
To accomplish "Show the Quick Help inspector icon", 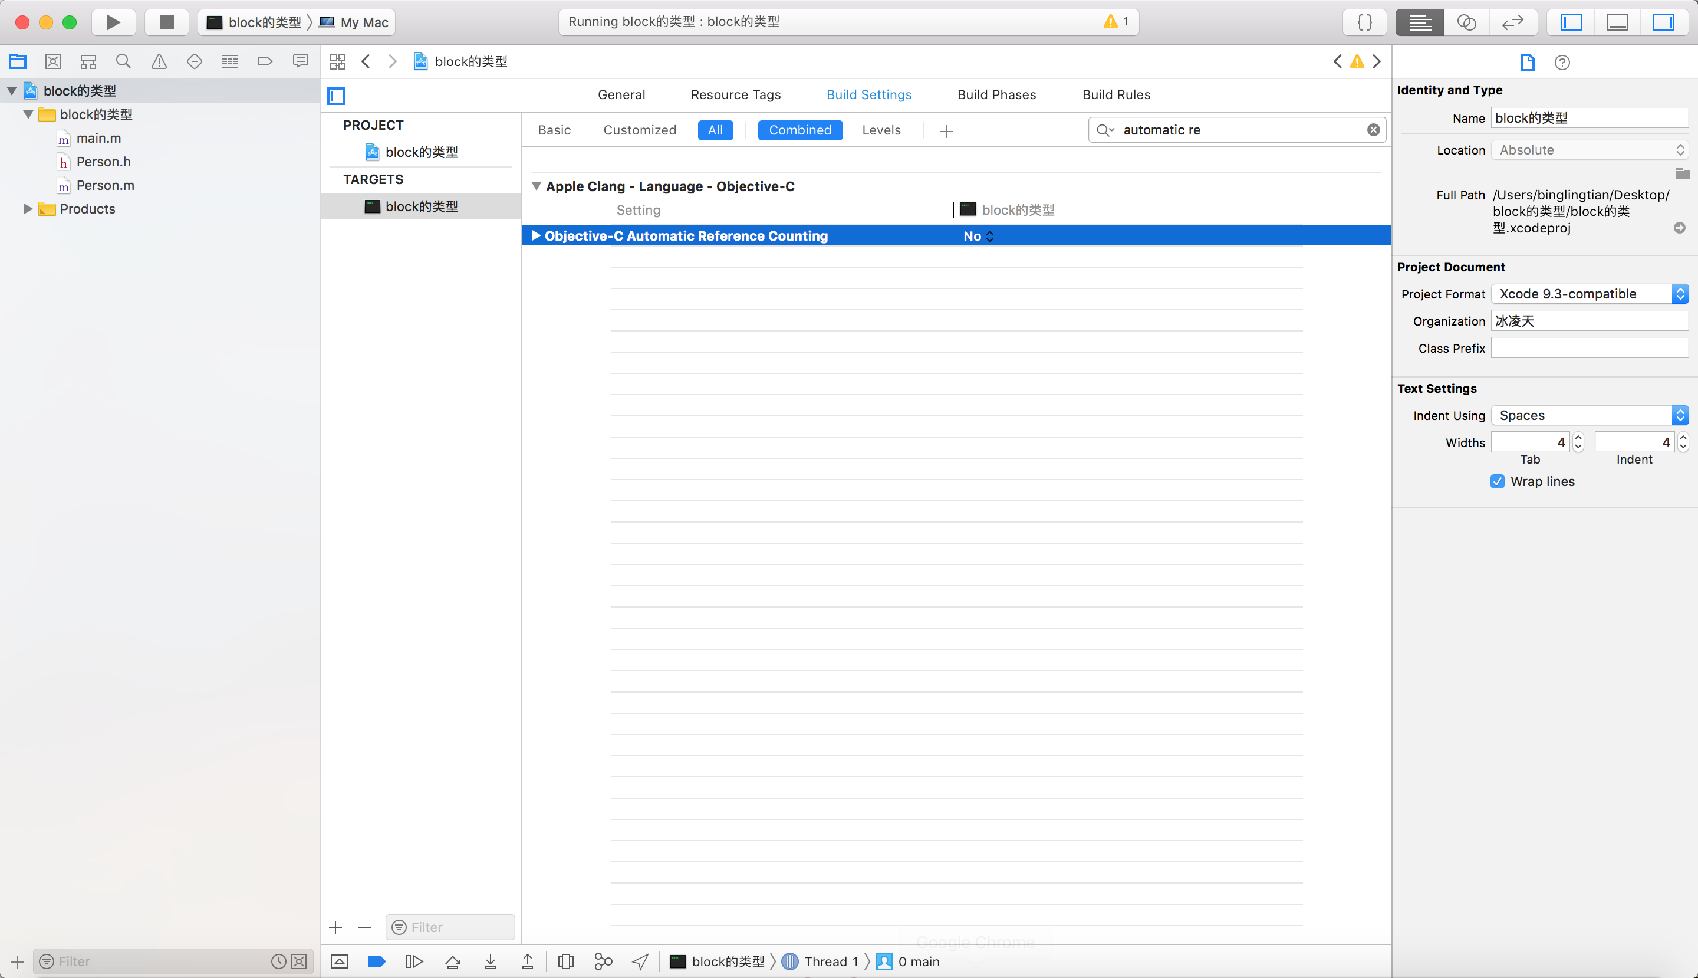I will [x=1562, y=63].
